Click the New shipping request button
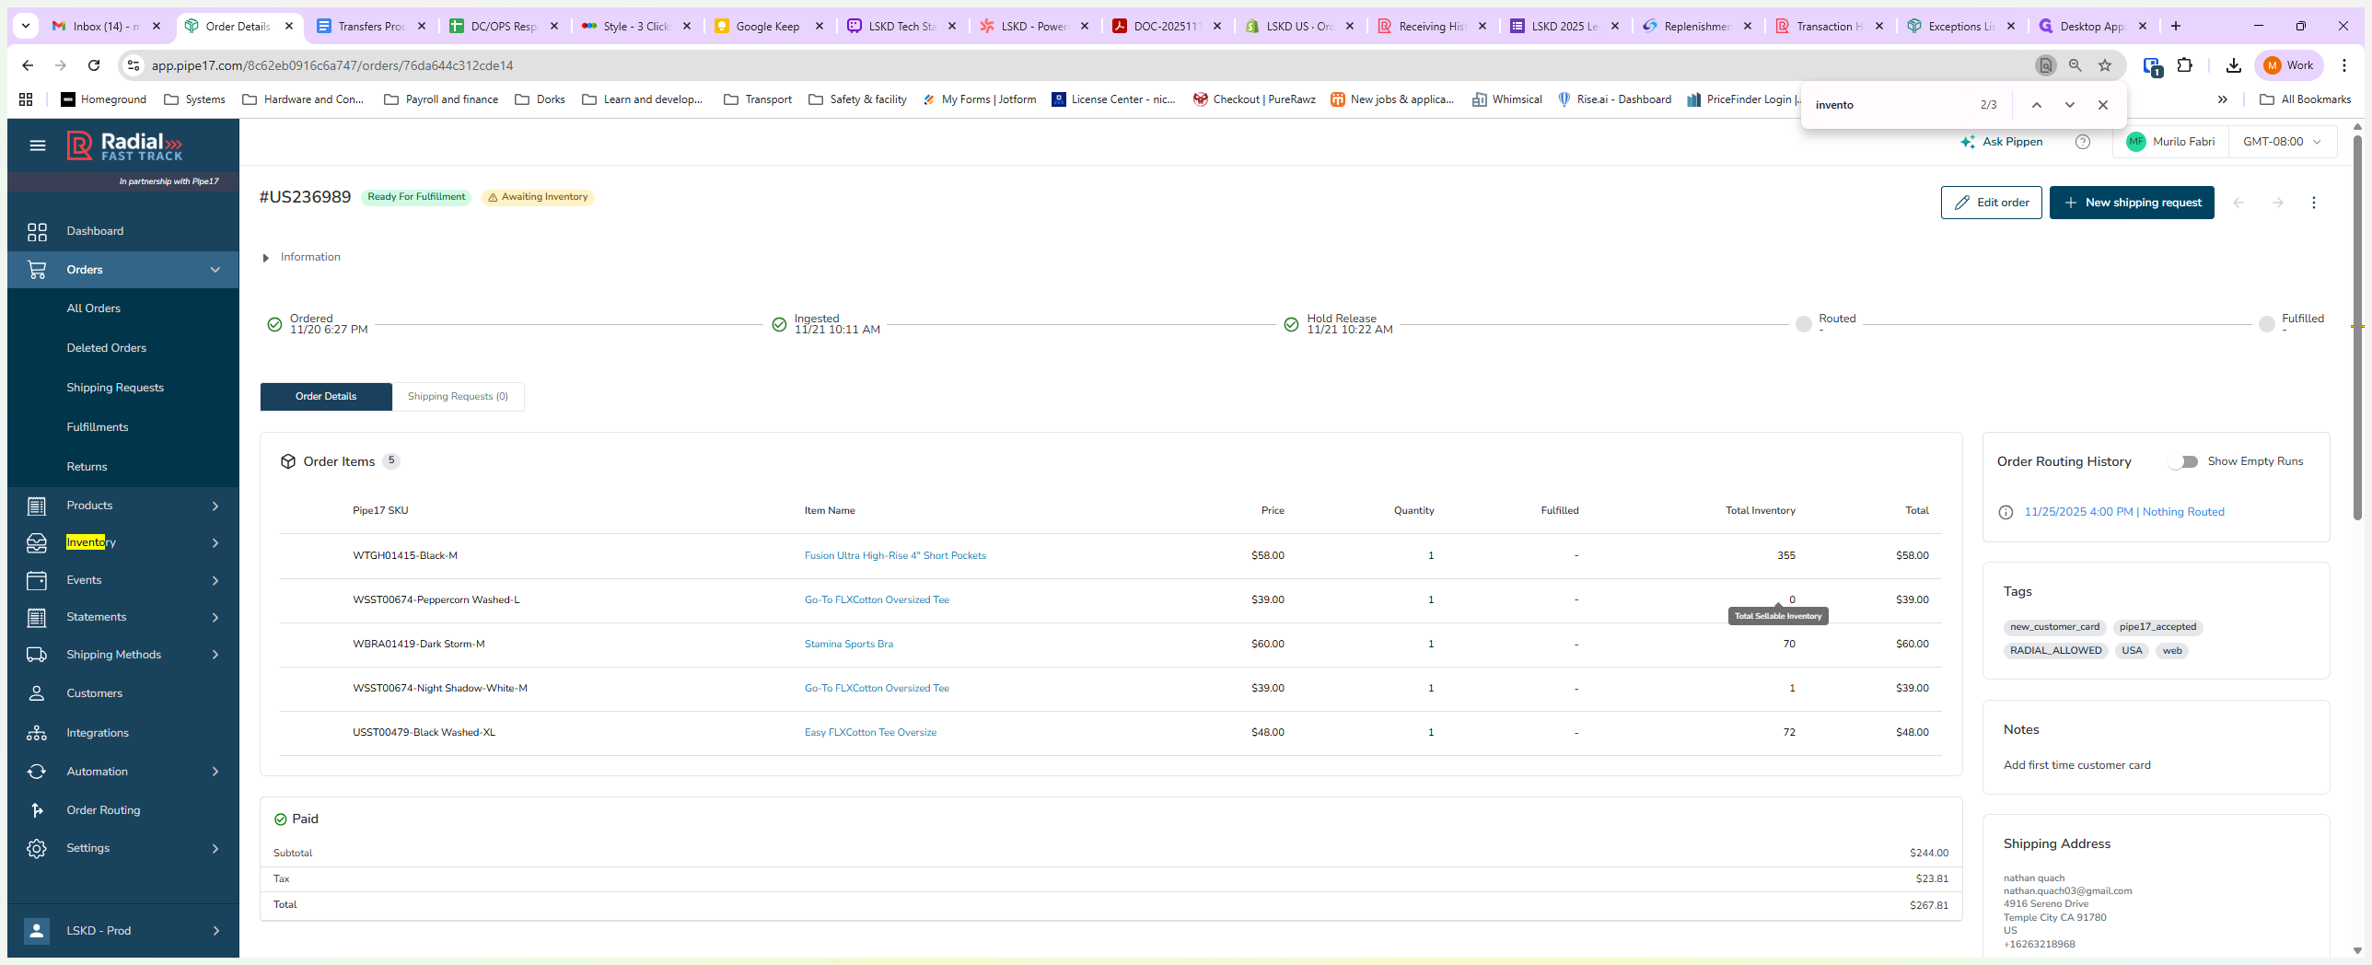The height and width of the screenshot is (965, 2372). point(2131,203)
